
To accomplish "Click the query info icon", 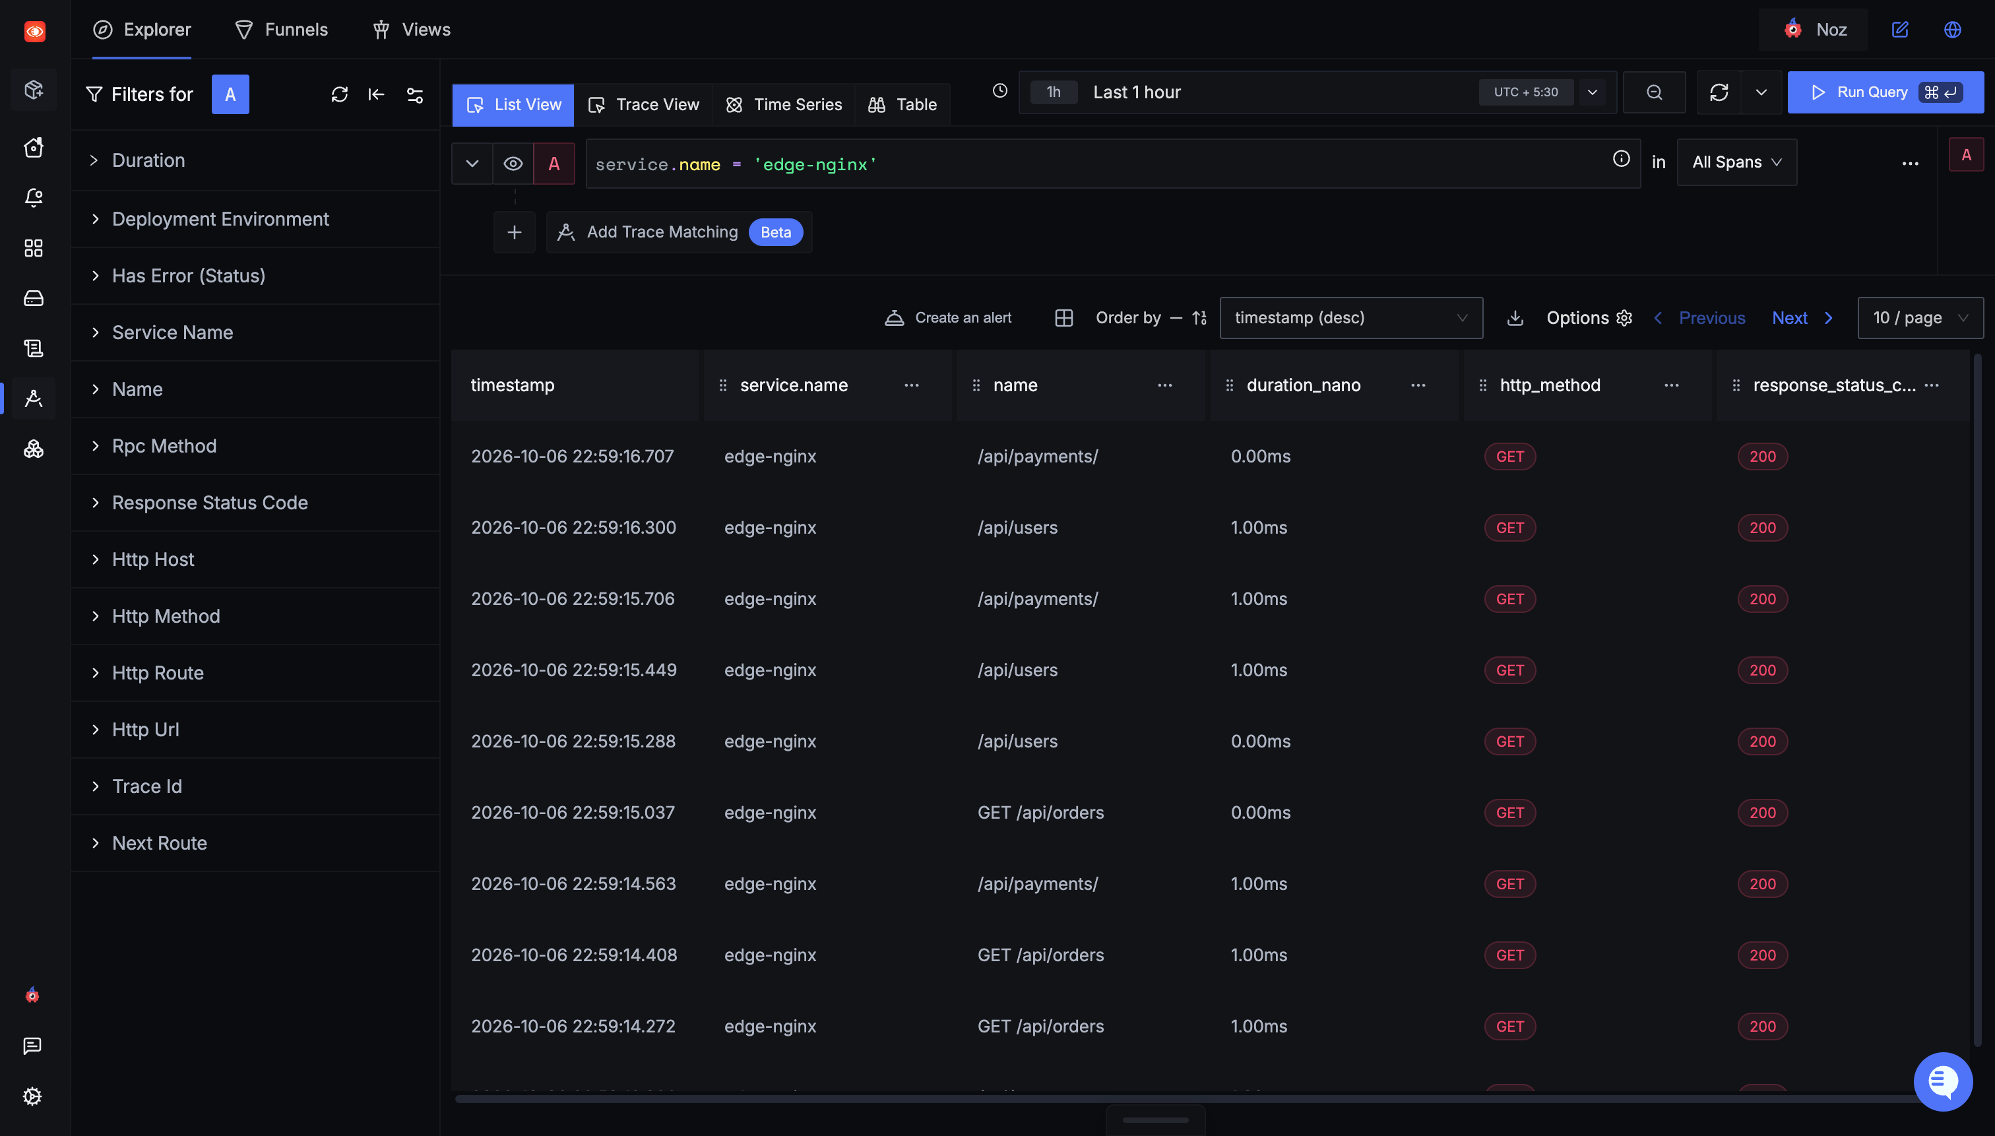I will click(x=1622, y=159).
